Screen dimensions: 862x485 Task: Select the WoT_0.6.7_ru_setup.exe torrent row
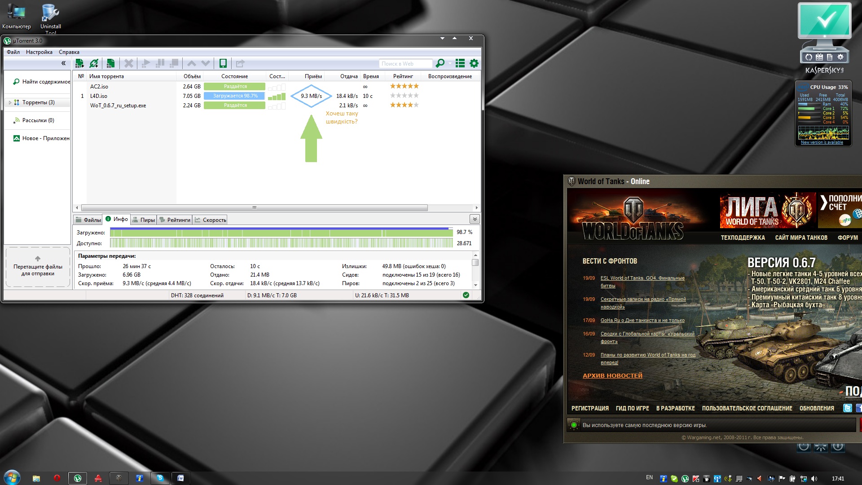pos(277,105)
